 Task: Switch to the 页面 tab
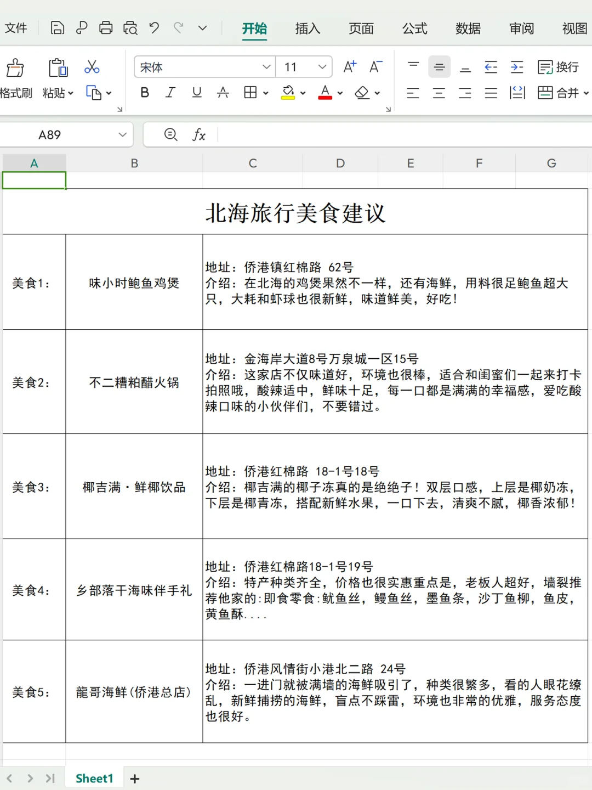click(x=361, y=29)
